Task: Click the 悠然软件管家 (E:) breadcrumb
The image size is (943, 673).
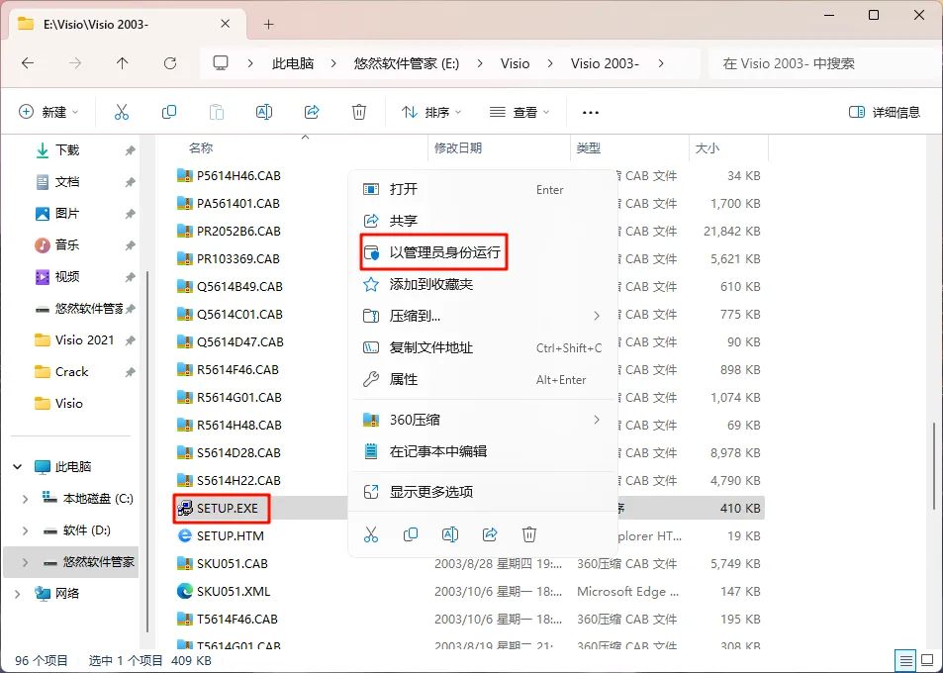Action: (407, 63)
